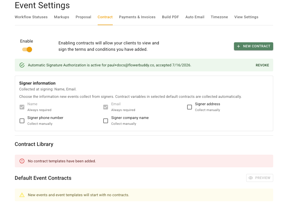Switch to the Auto Email tab
The image size is (288, 216).
click(x=195, y=17)
